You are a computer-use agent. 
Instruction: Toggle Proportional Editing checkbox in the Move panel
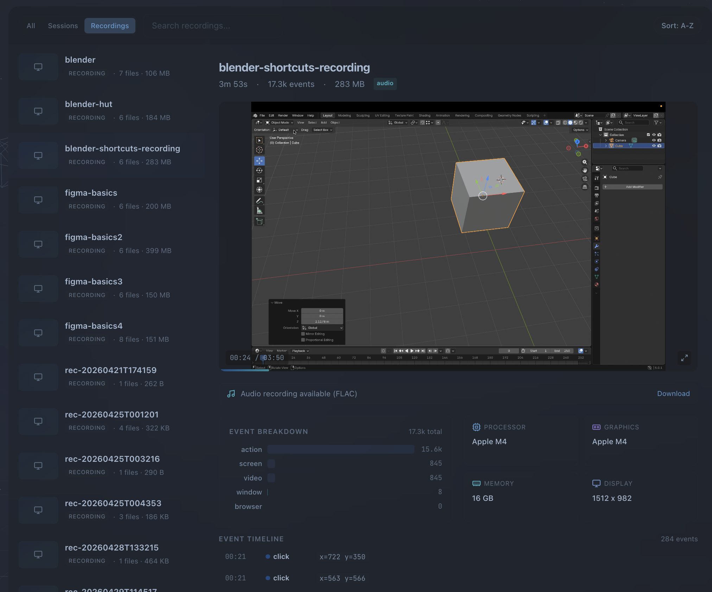point(303,340)
